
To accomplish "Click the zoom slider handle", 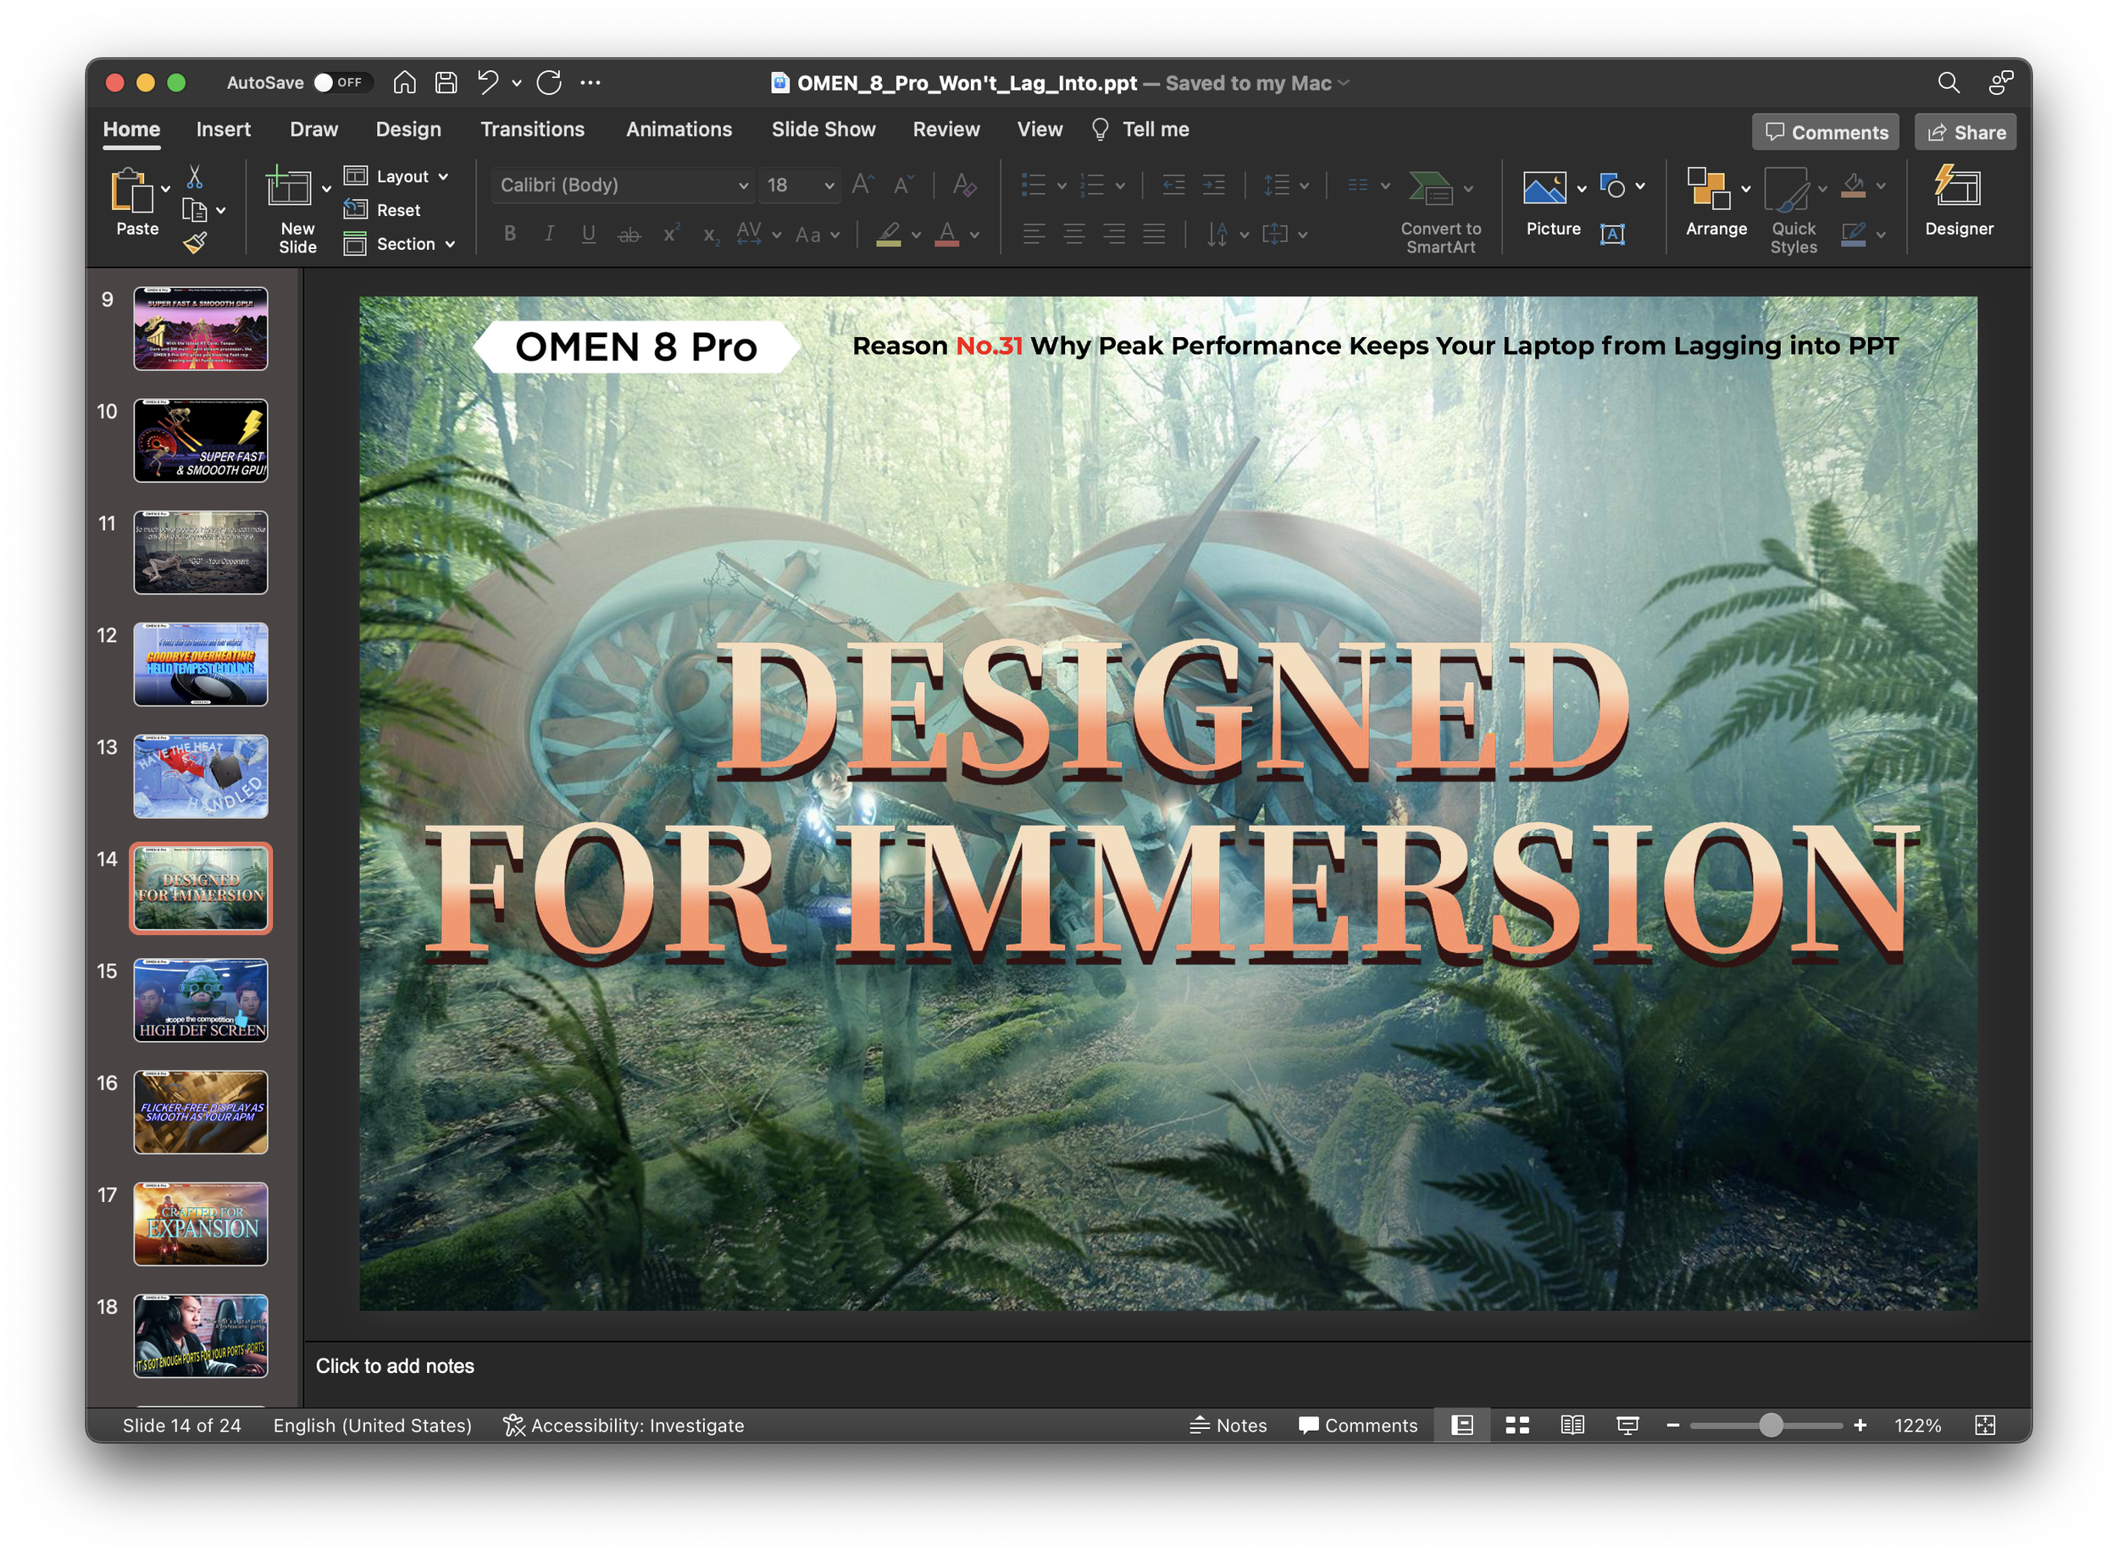I will coord(1771,1425).
